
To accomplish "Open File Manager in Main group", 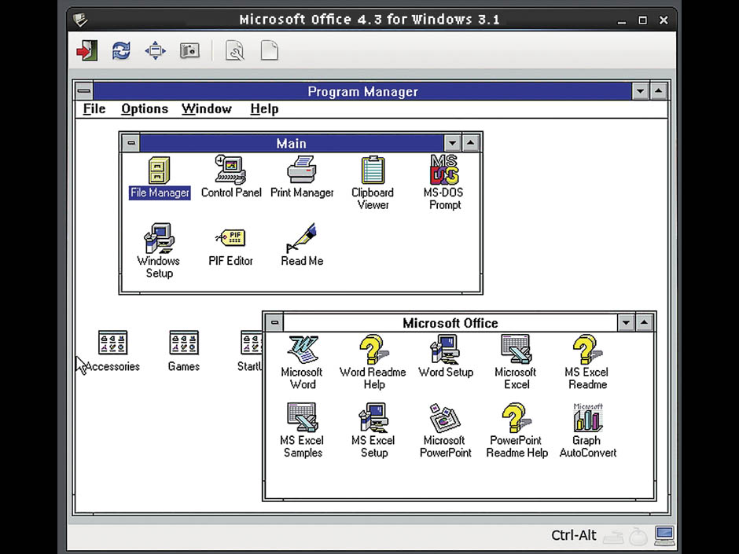I will point(160,178).
